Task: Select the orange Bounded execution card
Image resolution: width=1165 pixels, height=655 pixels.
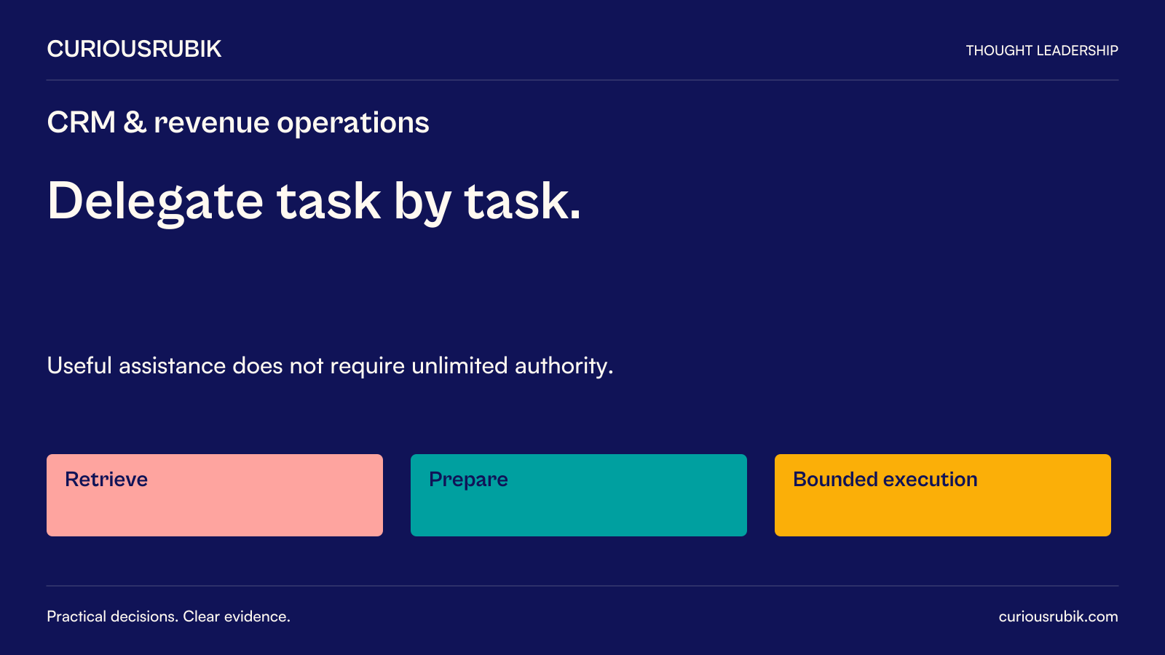Action: (943, 495)
